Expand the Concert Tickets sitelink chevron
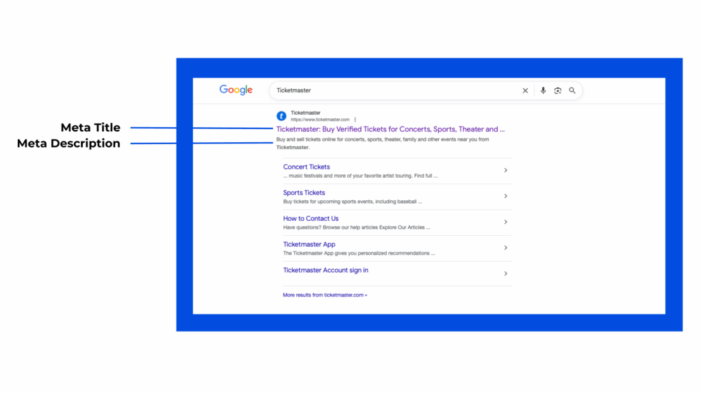Screen dimensions: 701x393 (505, 170)
